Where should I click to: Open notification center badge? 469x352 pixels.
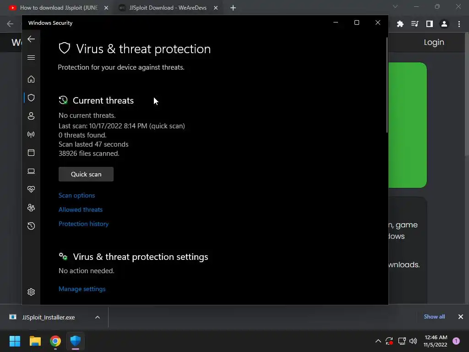point(456,341)
